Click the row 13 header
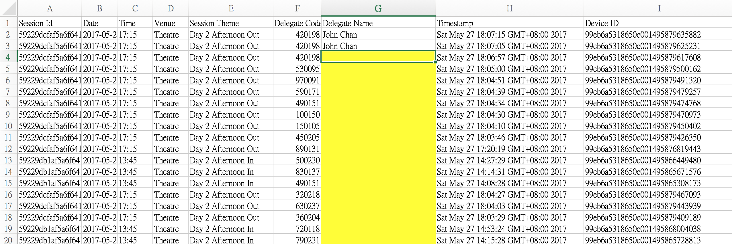The width and height of the screenshot is (732, 244). (x=8, y=160)
